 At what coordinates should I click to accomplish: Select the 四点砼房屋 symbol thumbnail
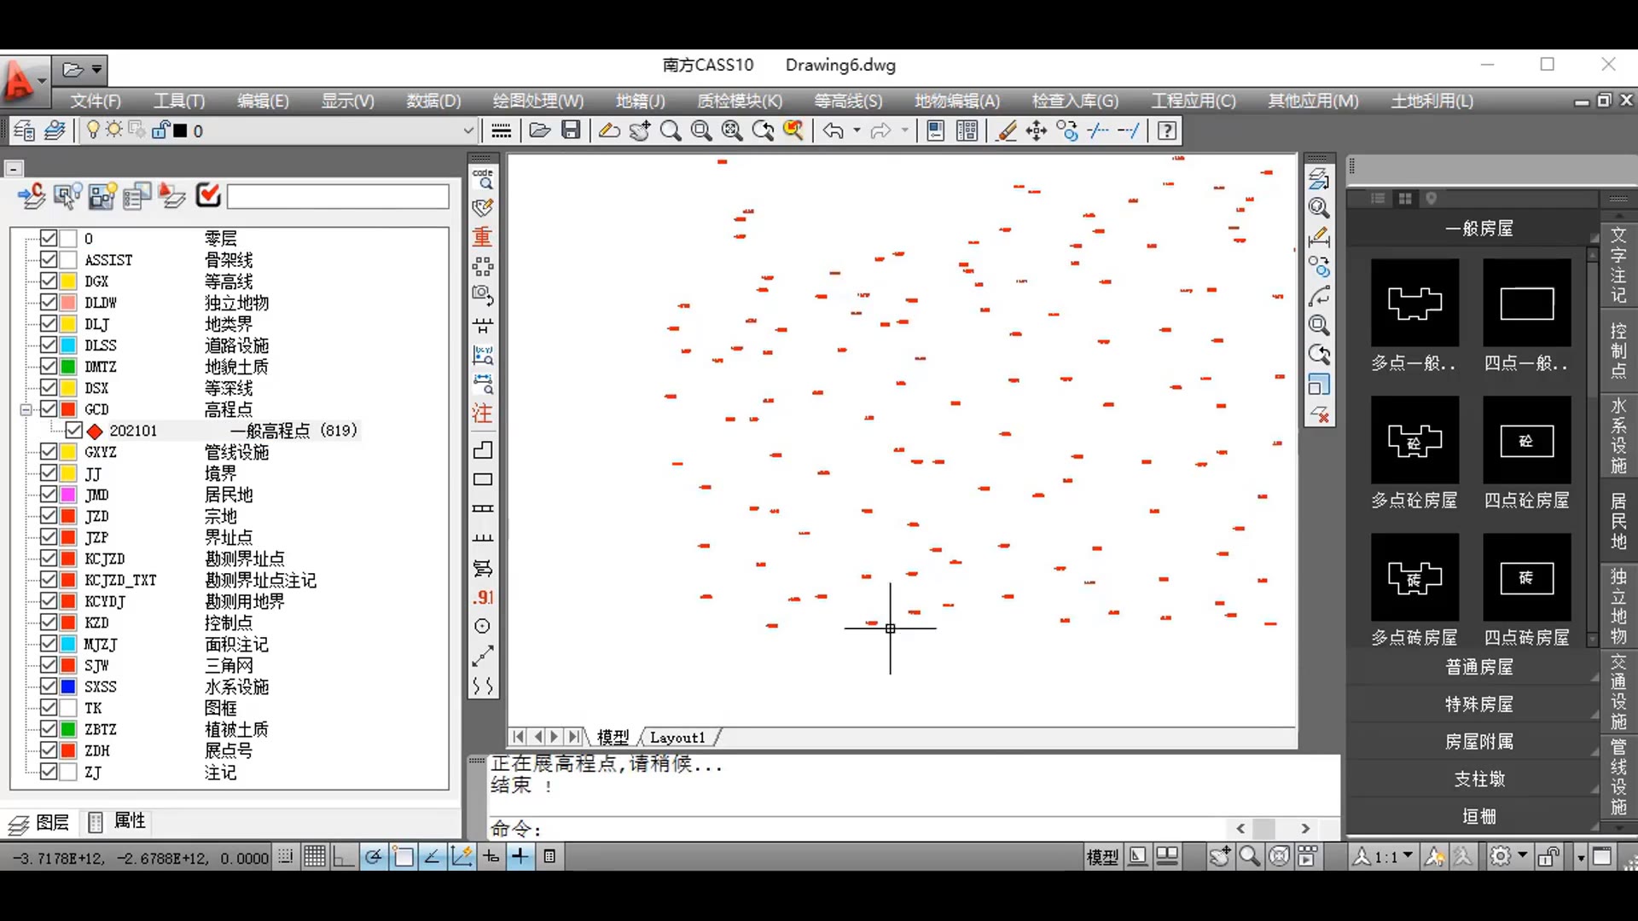1526,441
